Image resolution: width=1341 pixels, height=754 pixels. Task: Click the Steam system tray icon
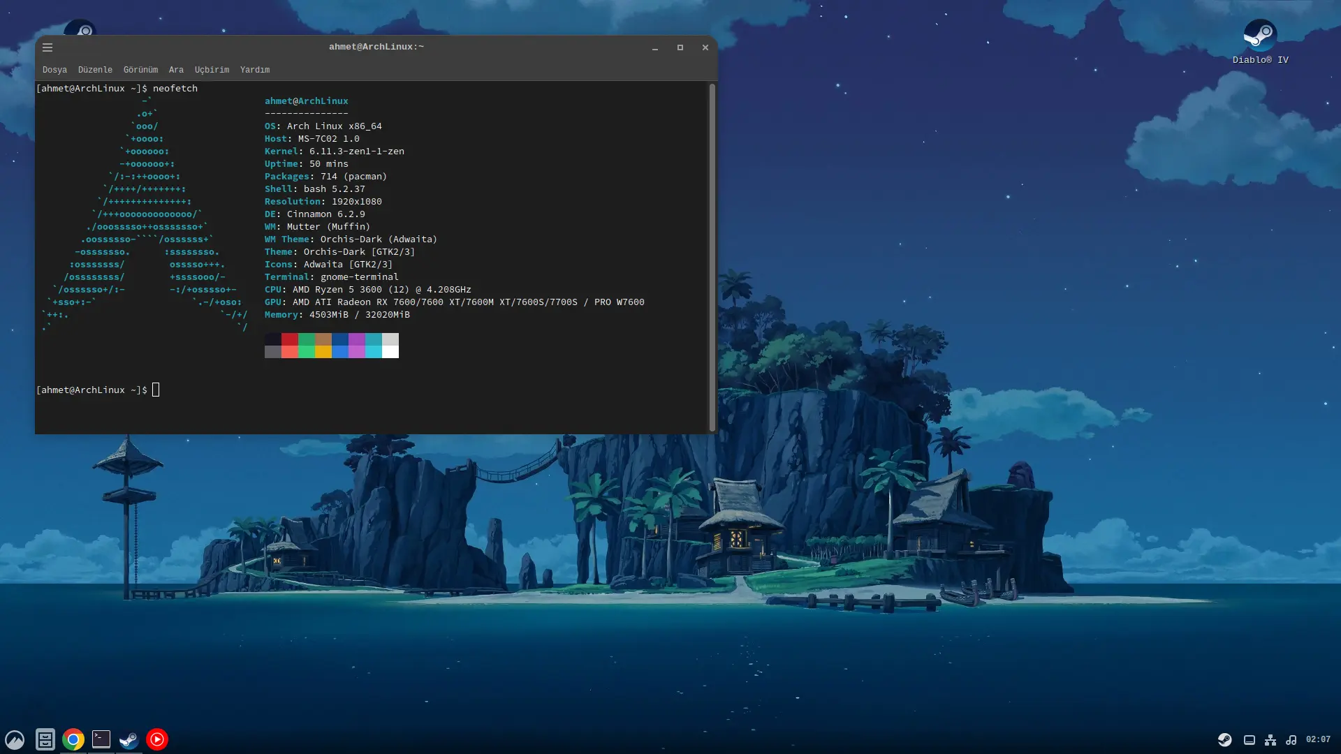[x=1224, y=739]
